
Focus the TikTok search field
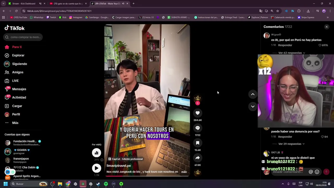(23, 37)
